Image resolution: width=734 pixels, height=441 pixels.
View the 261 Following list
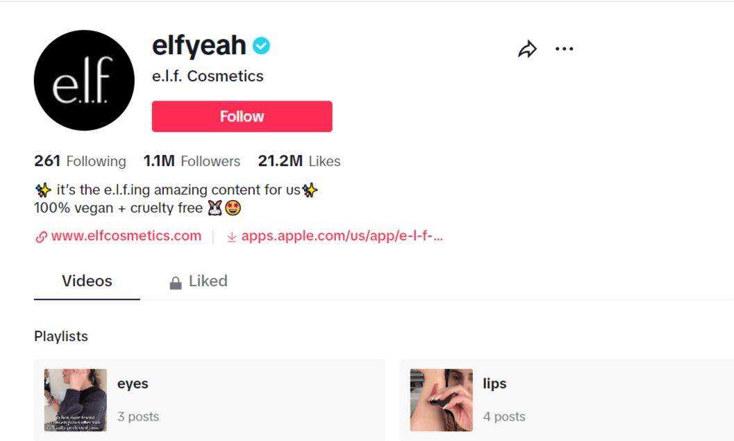(80, 161)
